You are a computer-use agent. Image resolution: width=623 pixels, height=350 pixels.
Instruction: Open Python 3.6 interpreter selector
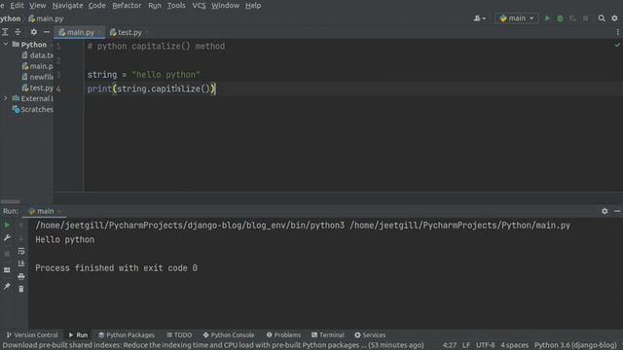coord(575,345)
